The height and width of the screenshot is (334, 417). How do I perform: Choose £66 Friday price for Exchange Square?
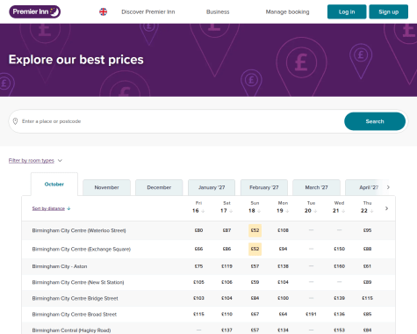pos(198,249)
